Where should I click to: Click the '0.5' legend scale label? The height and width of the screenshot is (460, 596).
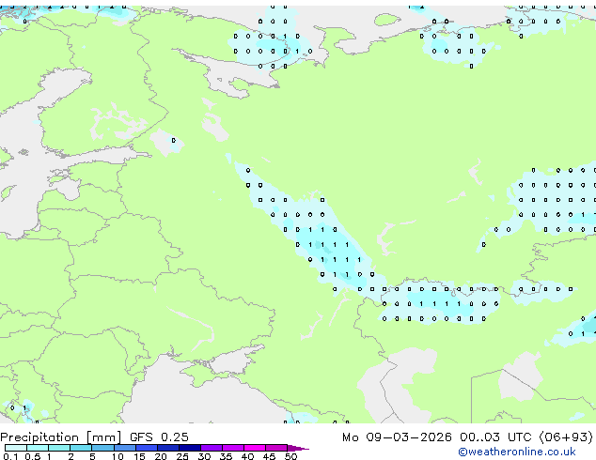click(x=32, y=456)
